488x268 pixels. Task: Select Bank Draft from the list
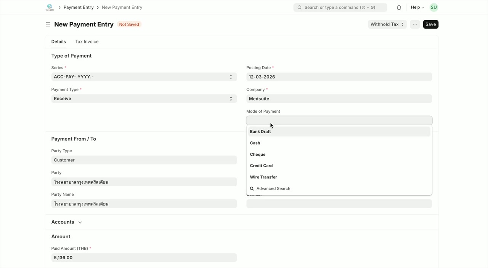tap(260, 132)
